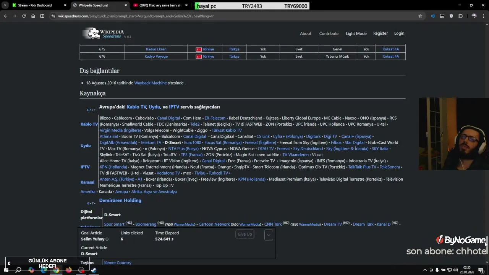Toggle Light Mode on the site

[356, 34]
